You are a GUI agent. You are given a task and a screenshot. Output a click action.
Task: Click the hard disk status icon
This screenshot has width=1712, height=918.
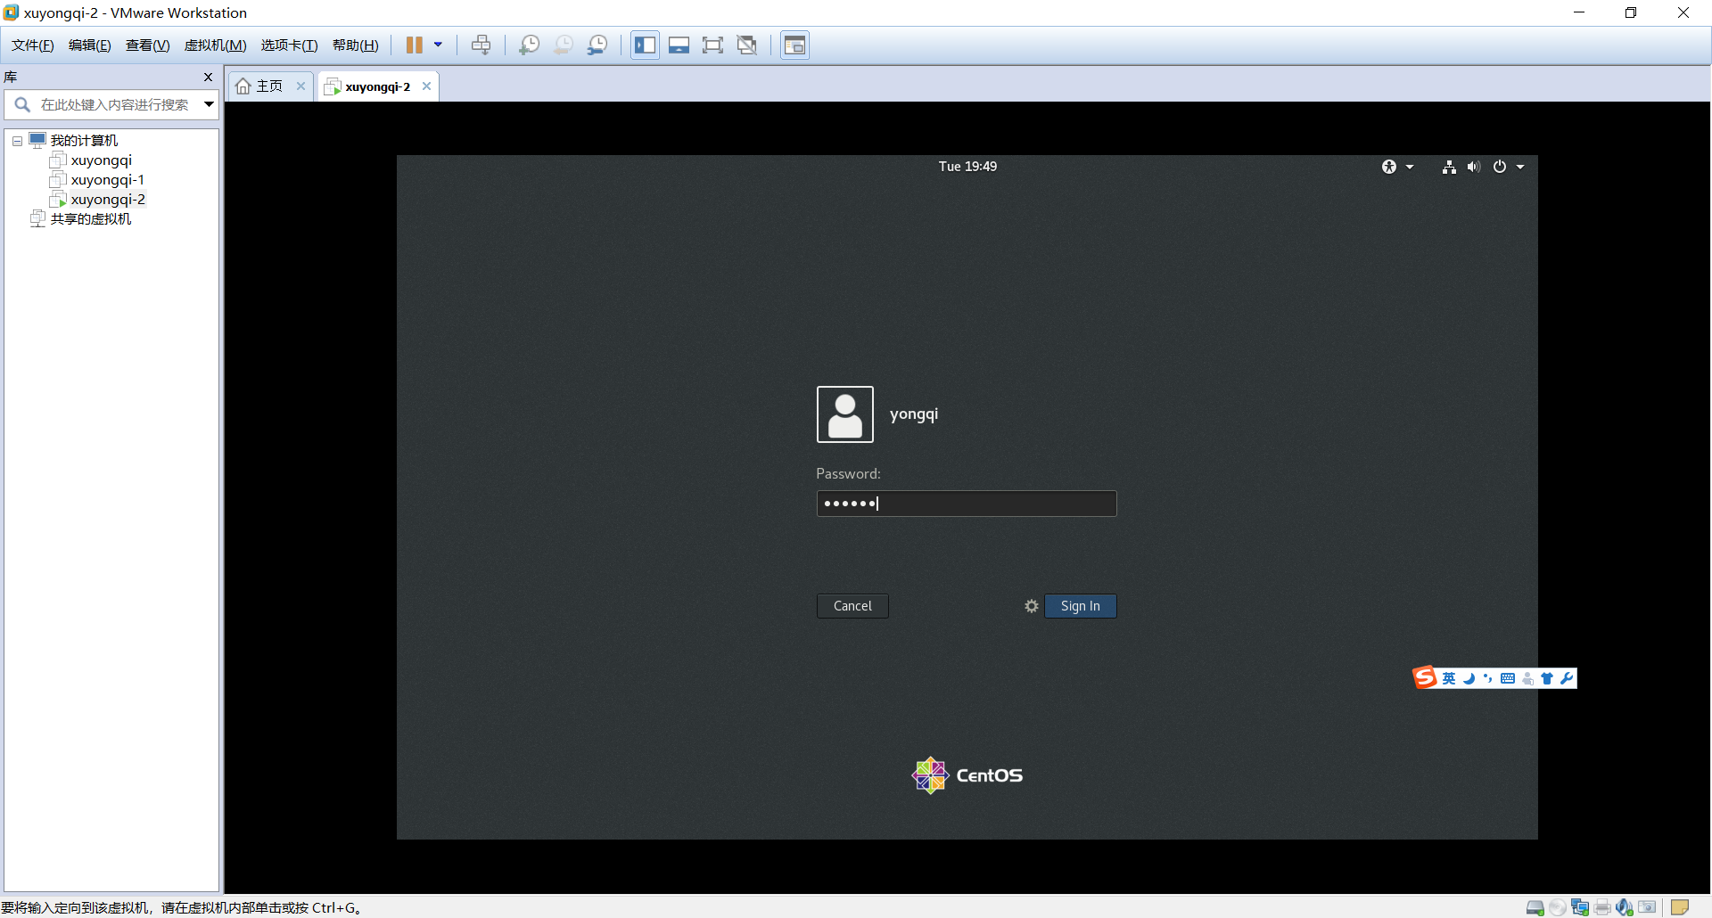pos(1535,907)
